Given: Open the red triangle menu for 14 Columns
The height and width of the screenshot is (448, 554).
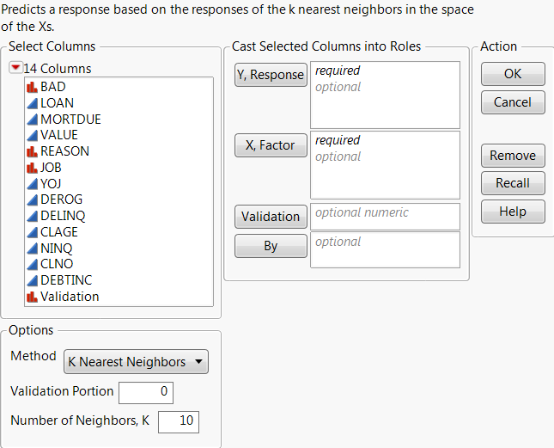Looking at the screenshot, I should point(15,69).
